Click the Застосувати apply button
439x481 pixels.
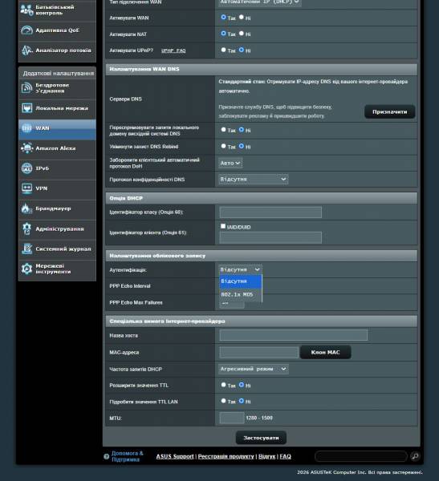261,438
